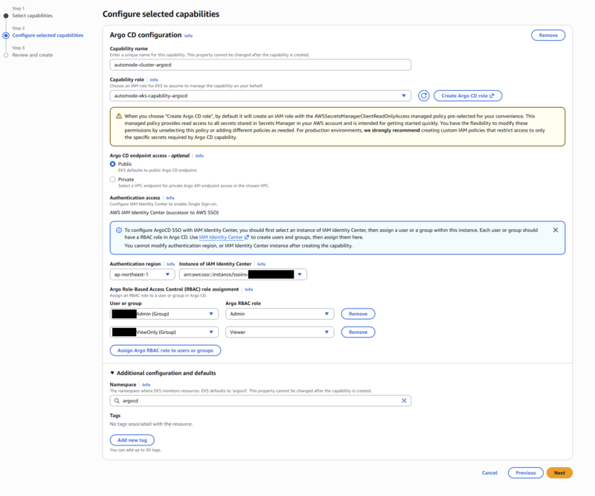The width and height of the screenshot is (595, 496).
Task: Go to Step 1 Select capabilities
Action: click(x=32, y=16)
